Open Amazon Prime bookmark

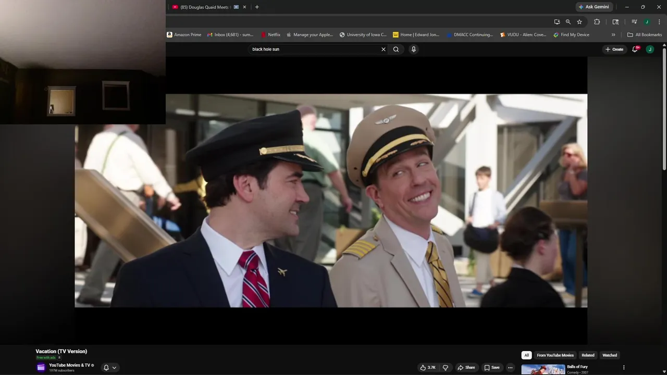click(x=184, y=35)
